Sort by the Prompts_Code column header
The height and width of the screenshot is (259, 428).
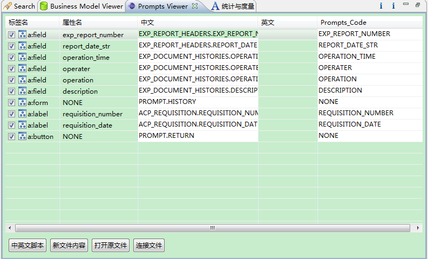343,22
